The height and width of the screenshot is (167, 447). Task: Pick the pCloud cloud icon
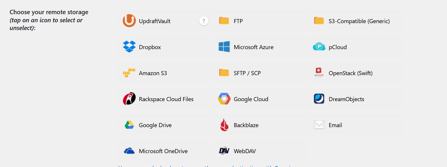[319, 47]
